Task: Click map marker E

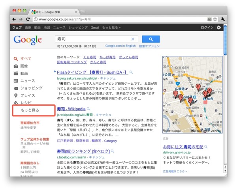Action: coord(175,94)
